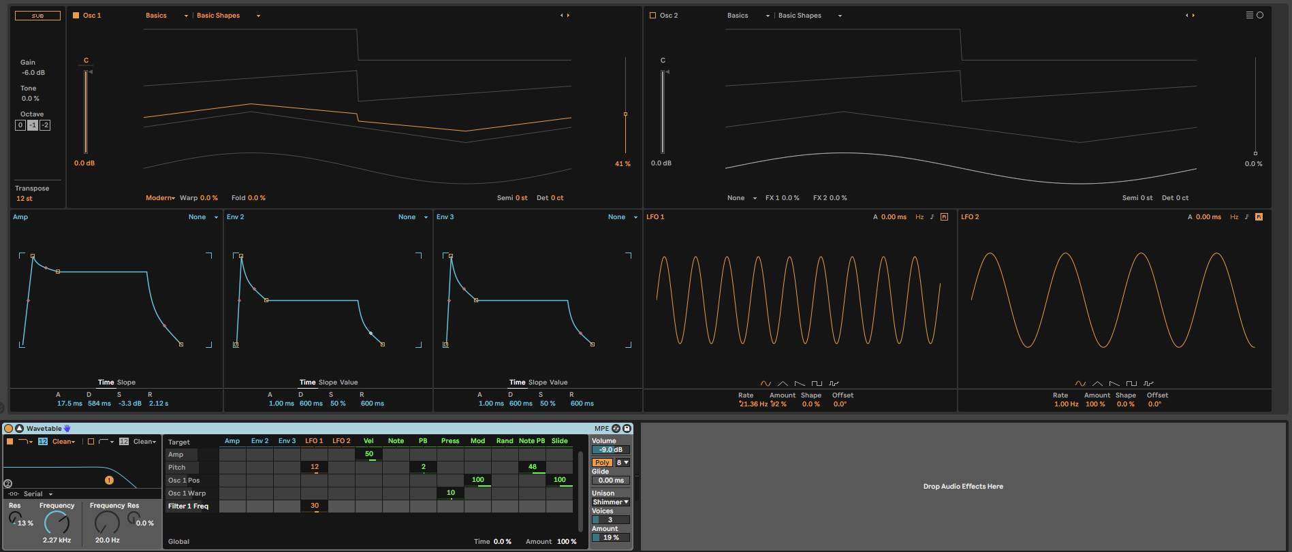1292x552 pixels.
Task: Open Amp envelope loop mode dropdown
Action: [204, 216]
